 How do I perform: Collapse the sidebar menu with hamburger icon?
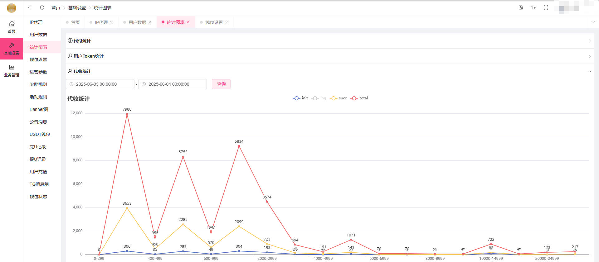click(30, 7)
